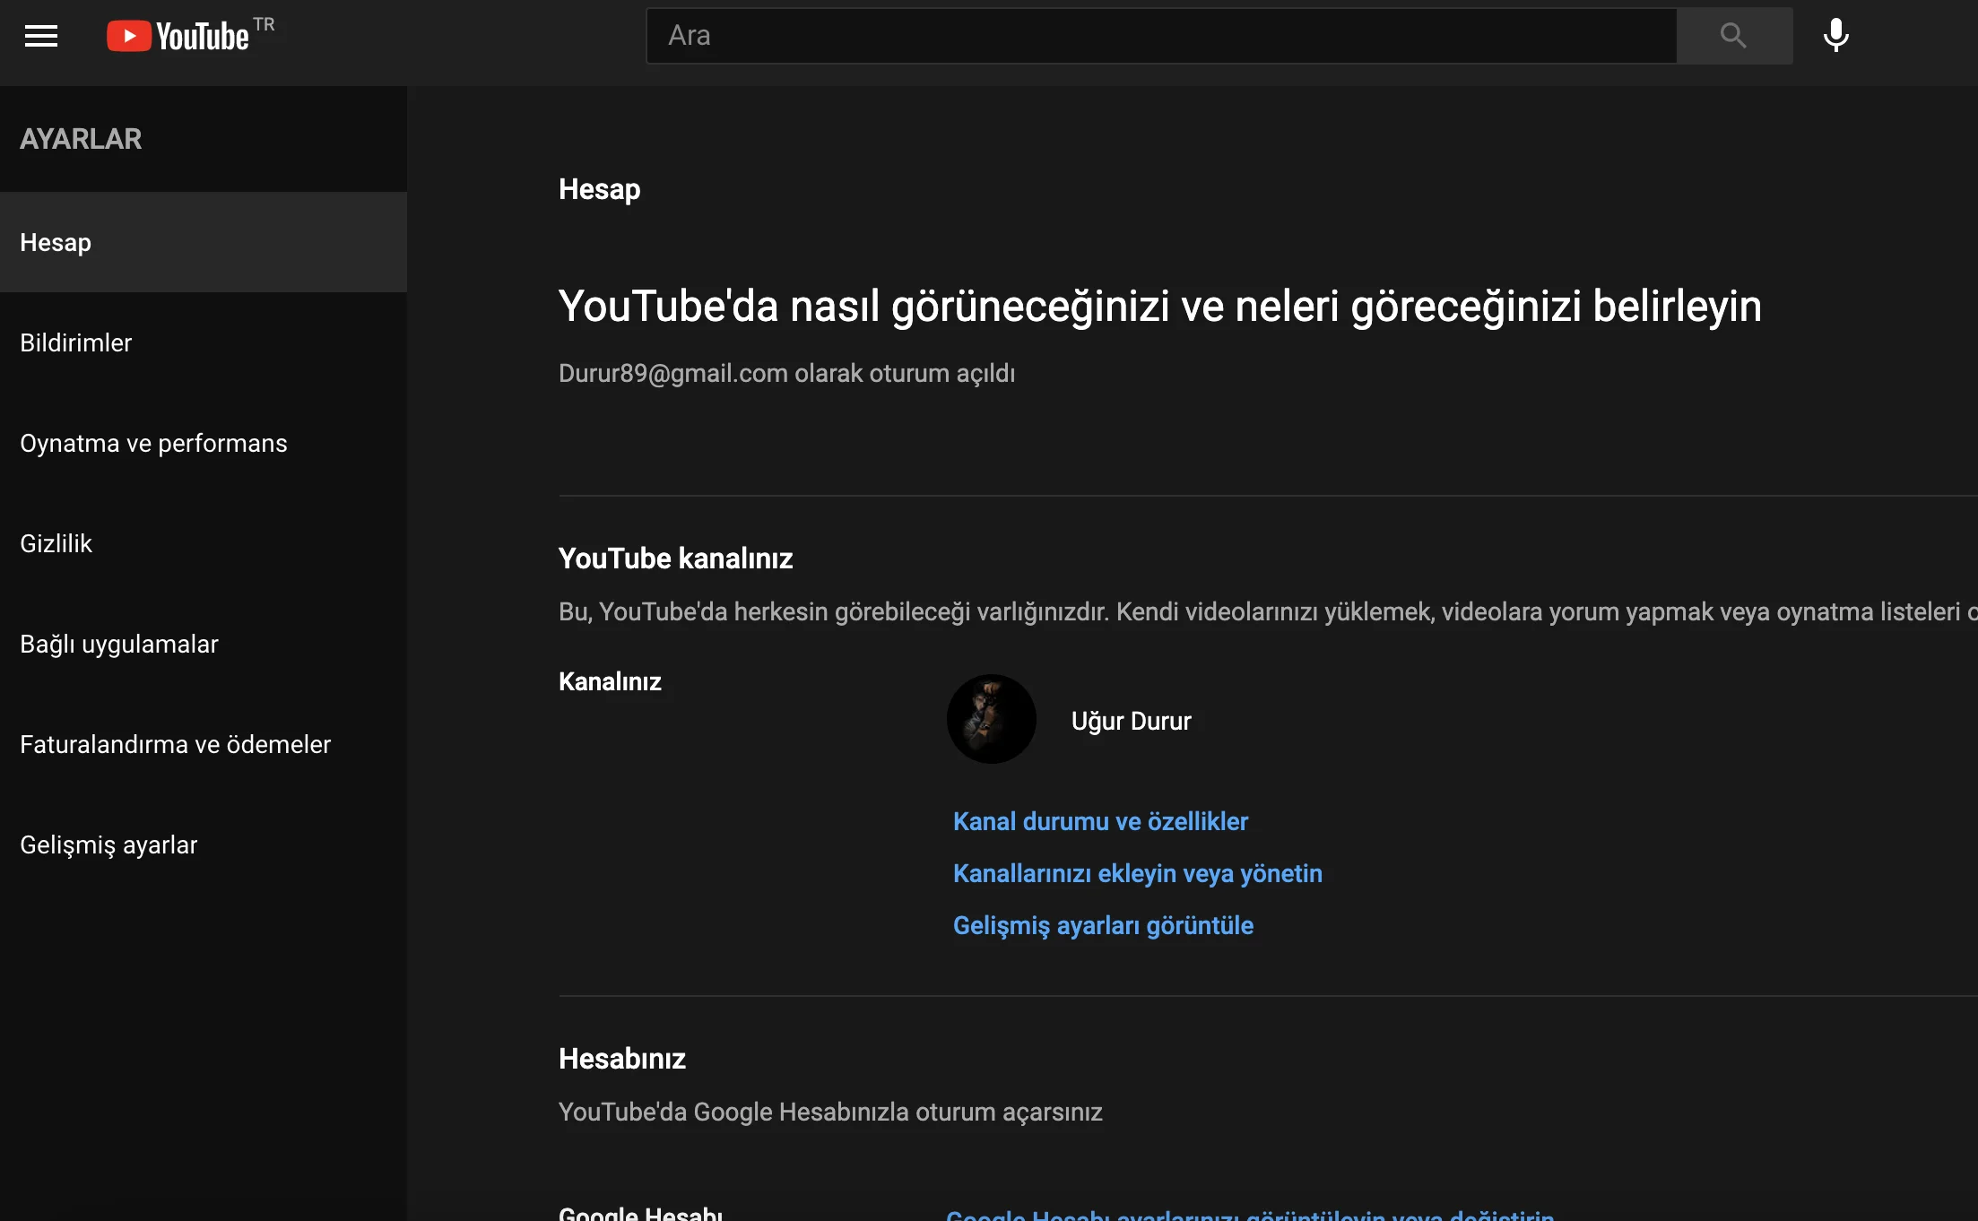
Task: Click the AYARLAR sidebar heading
Action: coord(81,139)
